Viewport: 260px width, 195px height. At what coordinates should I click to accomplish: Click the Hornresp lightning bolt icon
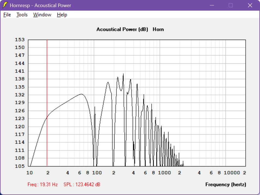[5, 5]
